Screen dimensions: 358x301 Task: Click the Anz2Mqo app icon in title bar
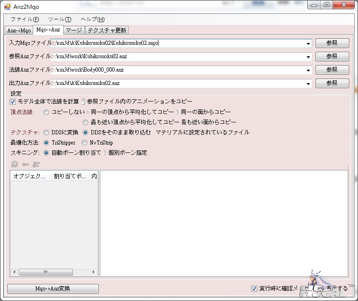7,6
